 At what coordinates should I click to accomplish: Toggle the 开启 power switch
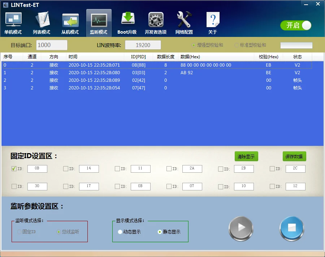coord(296,25)
